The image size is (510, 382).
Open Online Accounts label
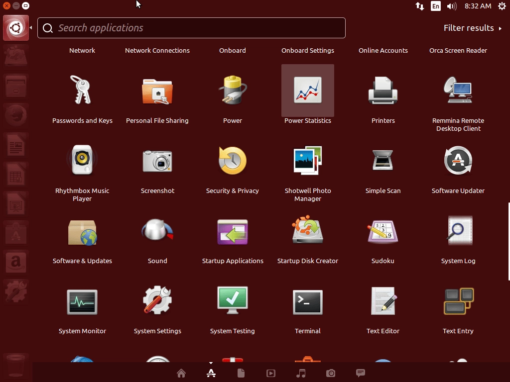[383, 50]
